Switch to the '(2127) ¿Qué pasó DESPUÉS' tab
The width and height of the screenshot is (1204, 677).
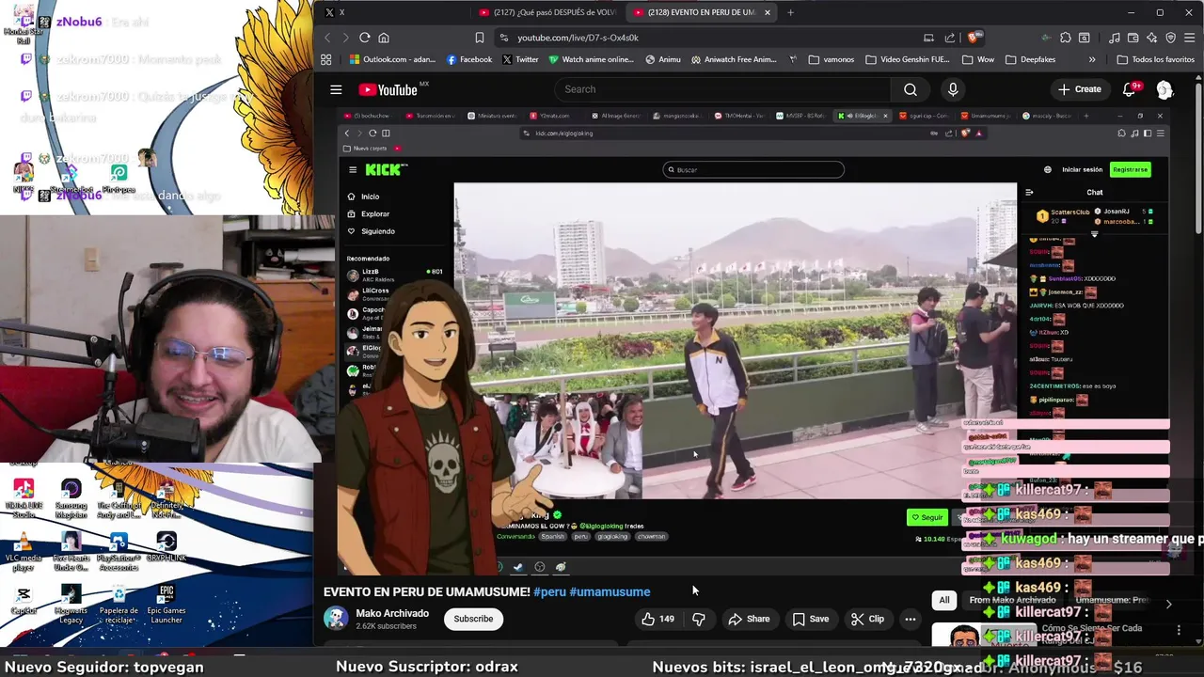547,12
